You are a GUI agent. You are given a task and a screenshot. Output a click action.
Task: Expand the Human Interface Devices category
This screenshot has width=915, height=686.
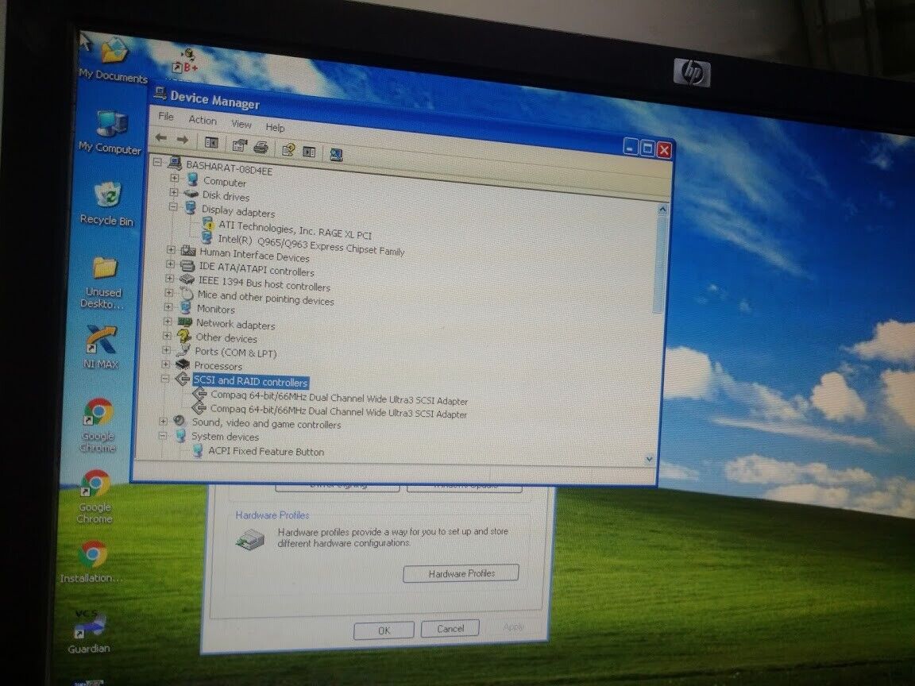click(x=171, y=249)
